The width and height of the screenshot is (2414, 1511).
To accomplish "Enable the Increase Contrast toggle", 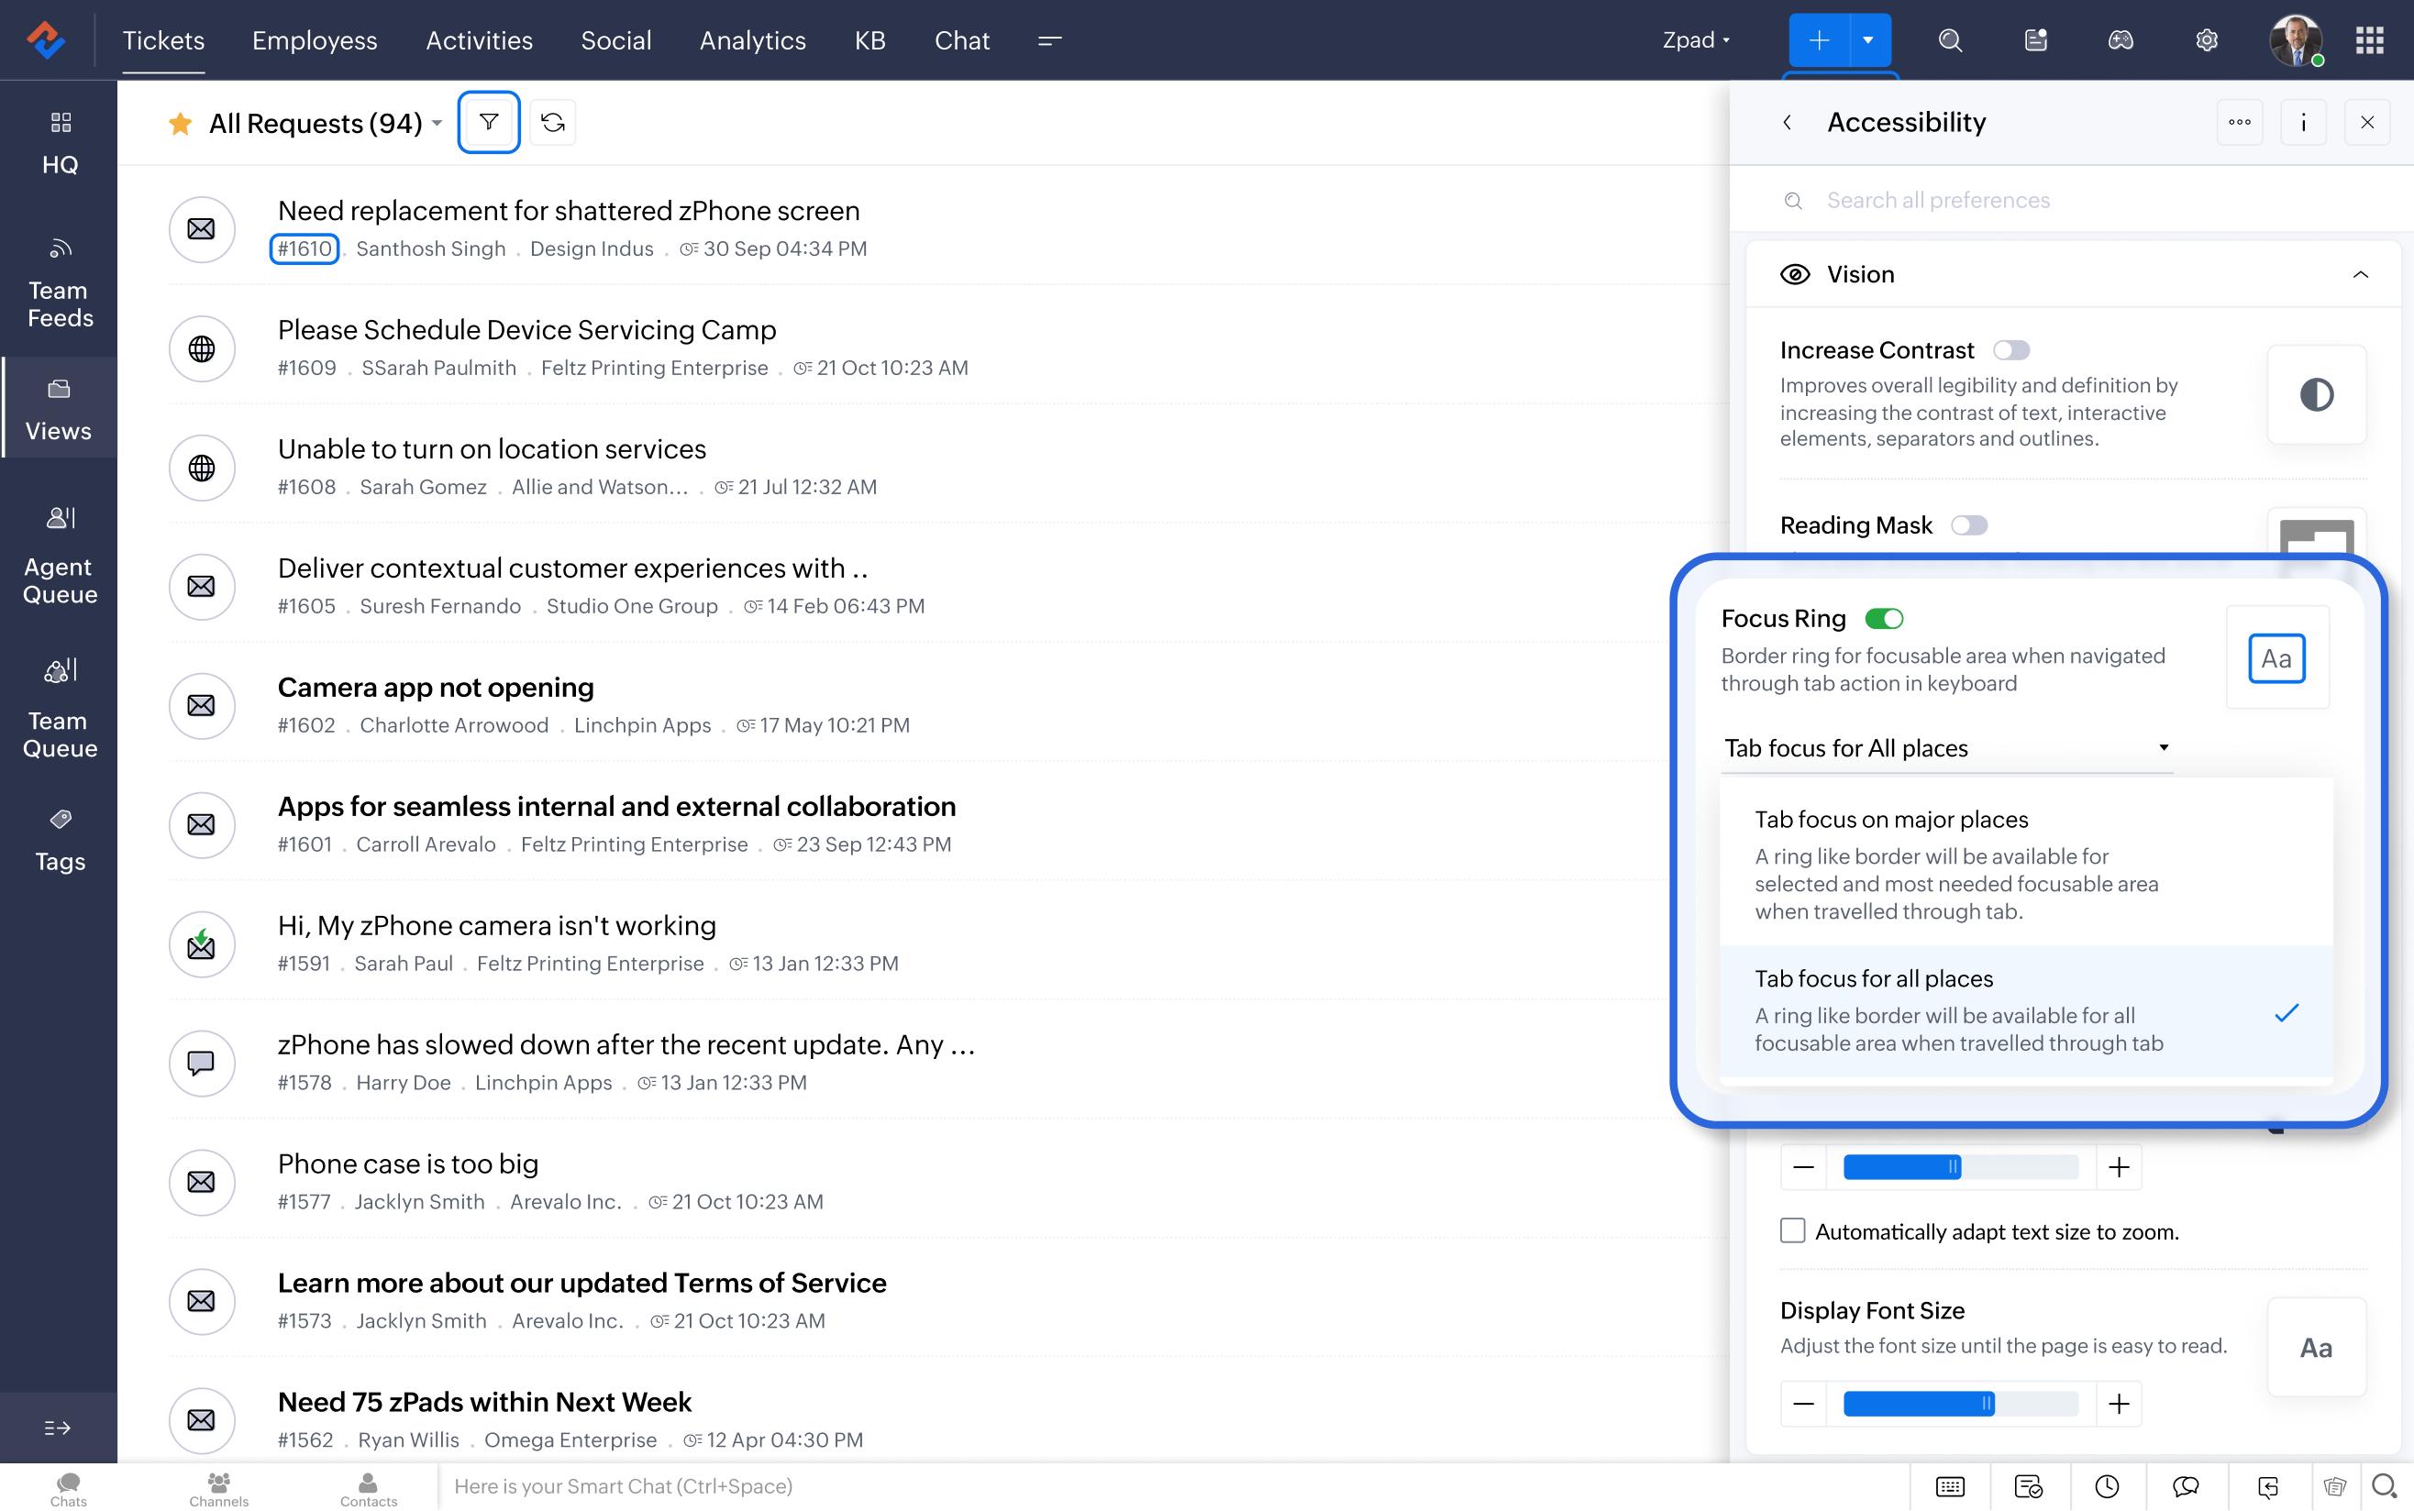I will click(x=2011, y=349).
